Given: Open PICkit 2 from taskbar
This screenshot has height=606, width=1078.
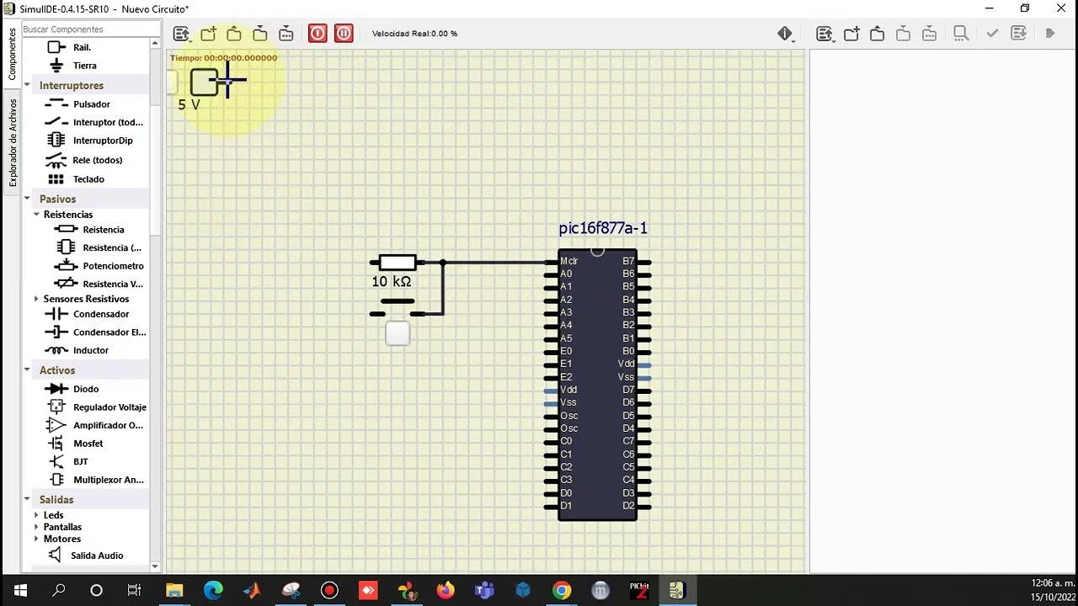Looking at the screenshot, I should tap(639, 590).
